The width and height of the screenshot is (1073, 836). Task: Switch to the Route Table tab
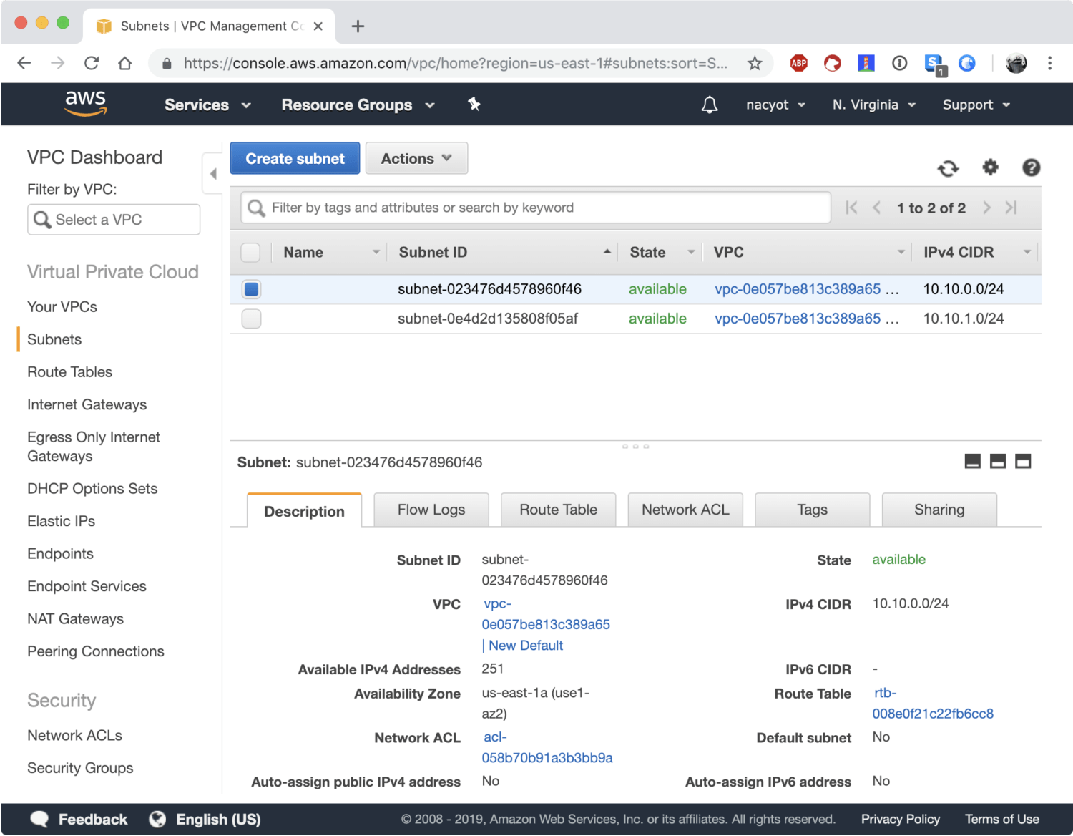coord(559,510)
